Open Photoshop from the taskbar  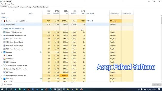pos(33,89)
